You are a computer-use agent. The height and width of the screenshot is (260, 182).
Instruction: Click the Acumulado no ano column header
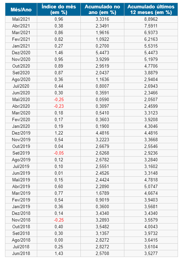click(102, 9)
